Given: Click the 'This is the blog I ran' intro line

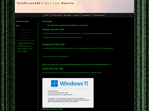Looking at the screenshot, I should coord(68,25).
